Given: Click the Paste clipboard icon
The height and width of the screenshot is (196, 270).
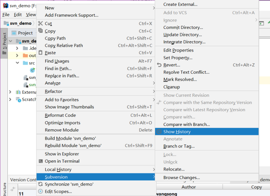Looking at the screenshot, I should pos(41,53).
